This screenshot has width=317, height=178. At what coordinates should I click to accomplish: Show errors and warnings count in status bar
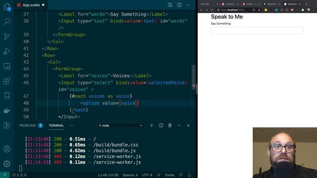tap(19, 175)
